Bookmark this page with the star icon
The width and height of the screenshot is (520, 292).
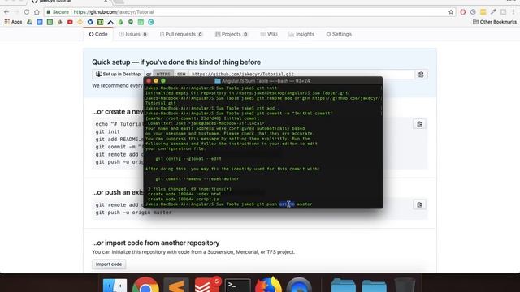[451, 12]
